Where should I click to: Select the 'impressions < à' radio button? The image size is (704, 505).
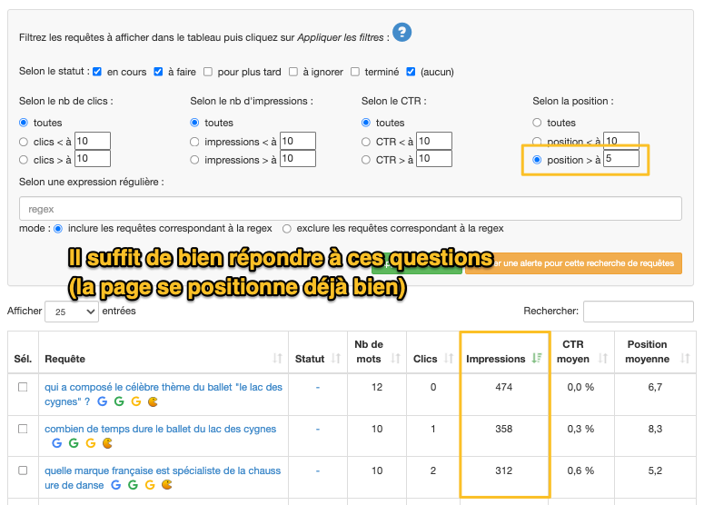point(194,142)
